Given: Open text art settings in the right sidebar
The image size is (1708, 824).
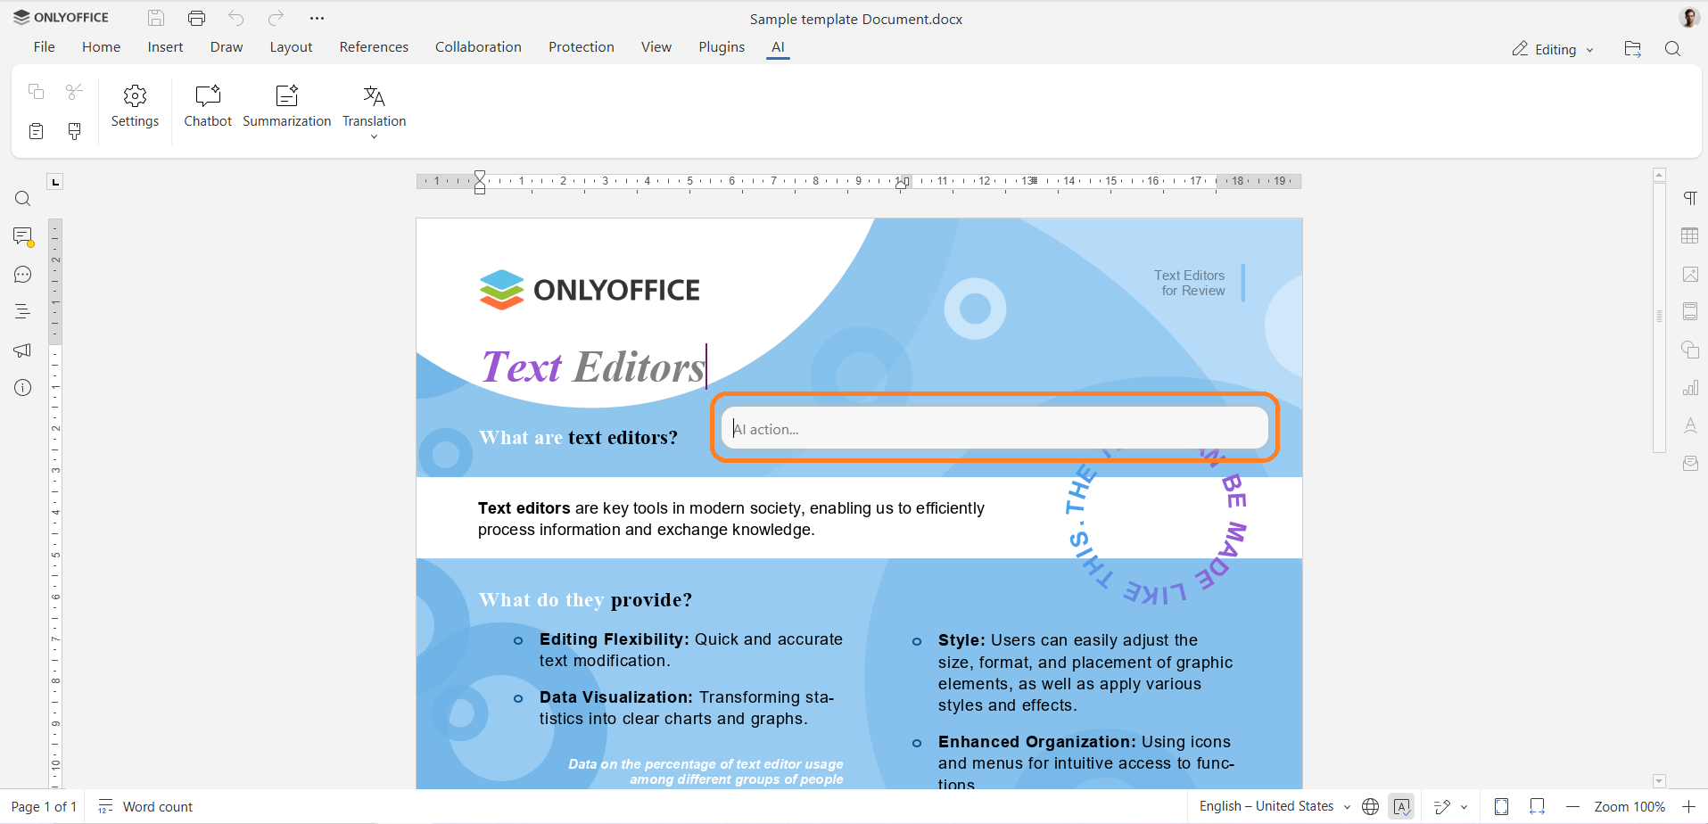Looking at the screenshot, I should [x=1690, y=424].
